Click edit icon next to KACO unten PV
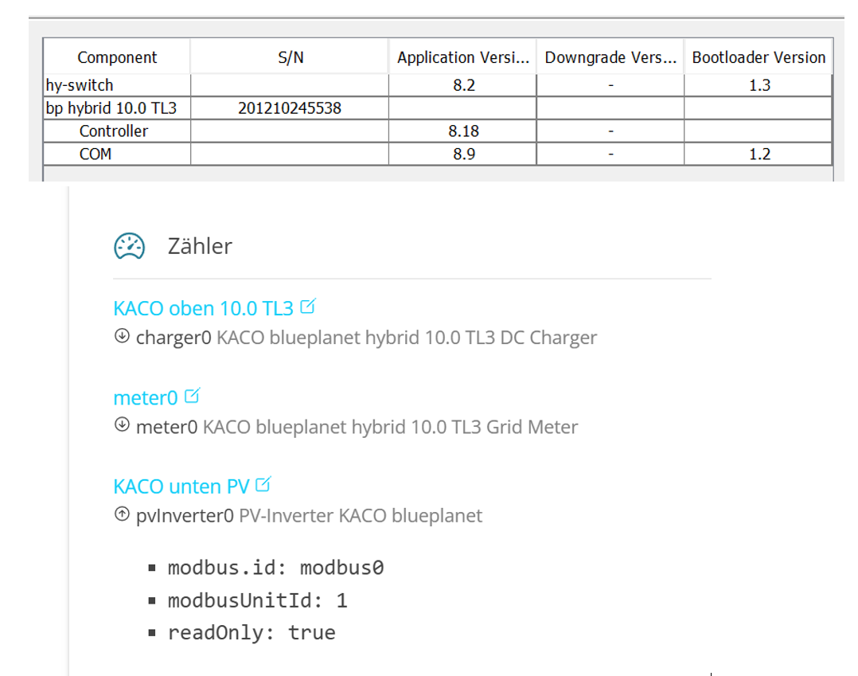 click(x=264, y=483)
